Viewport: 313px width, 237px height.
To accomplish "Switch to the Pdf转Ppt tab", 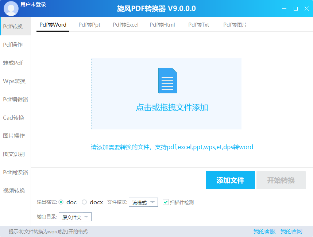I will coord(89,25).
